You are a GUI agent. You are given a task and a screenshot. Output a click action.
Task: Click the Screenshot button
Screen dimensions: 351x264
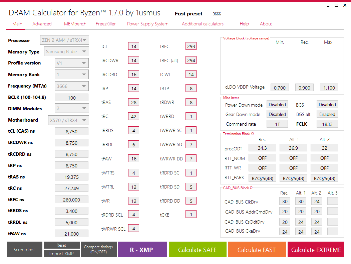click(24, 249)
